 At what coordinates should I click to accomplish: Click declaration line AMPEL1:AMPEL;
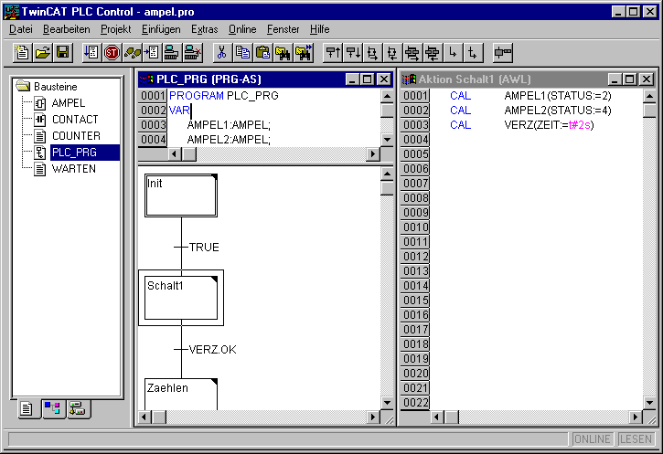(229, 125)
